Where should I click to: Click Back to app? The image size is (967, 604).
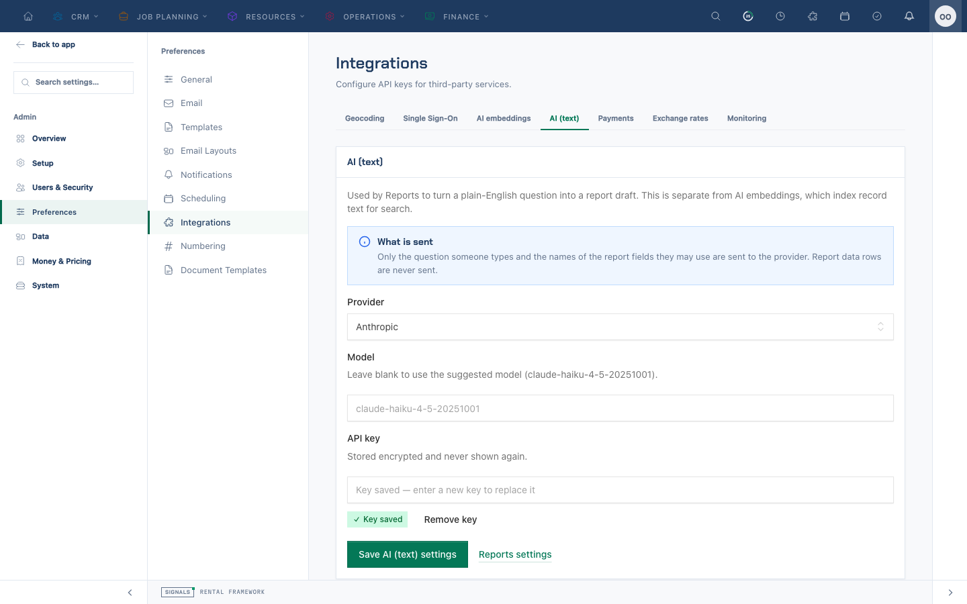[54, 44]
